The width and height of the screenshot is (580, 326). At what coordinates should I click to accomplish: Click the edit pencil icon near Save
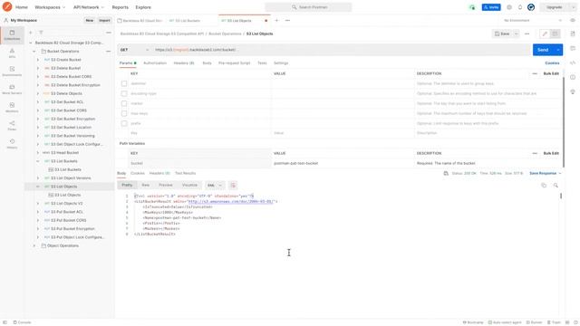click(x=545, y=34)
